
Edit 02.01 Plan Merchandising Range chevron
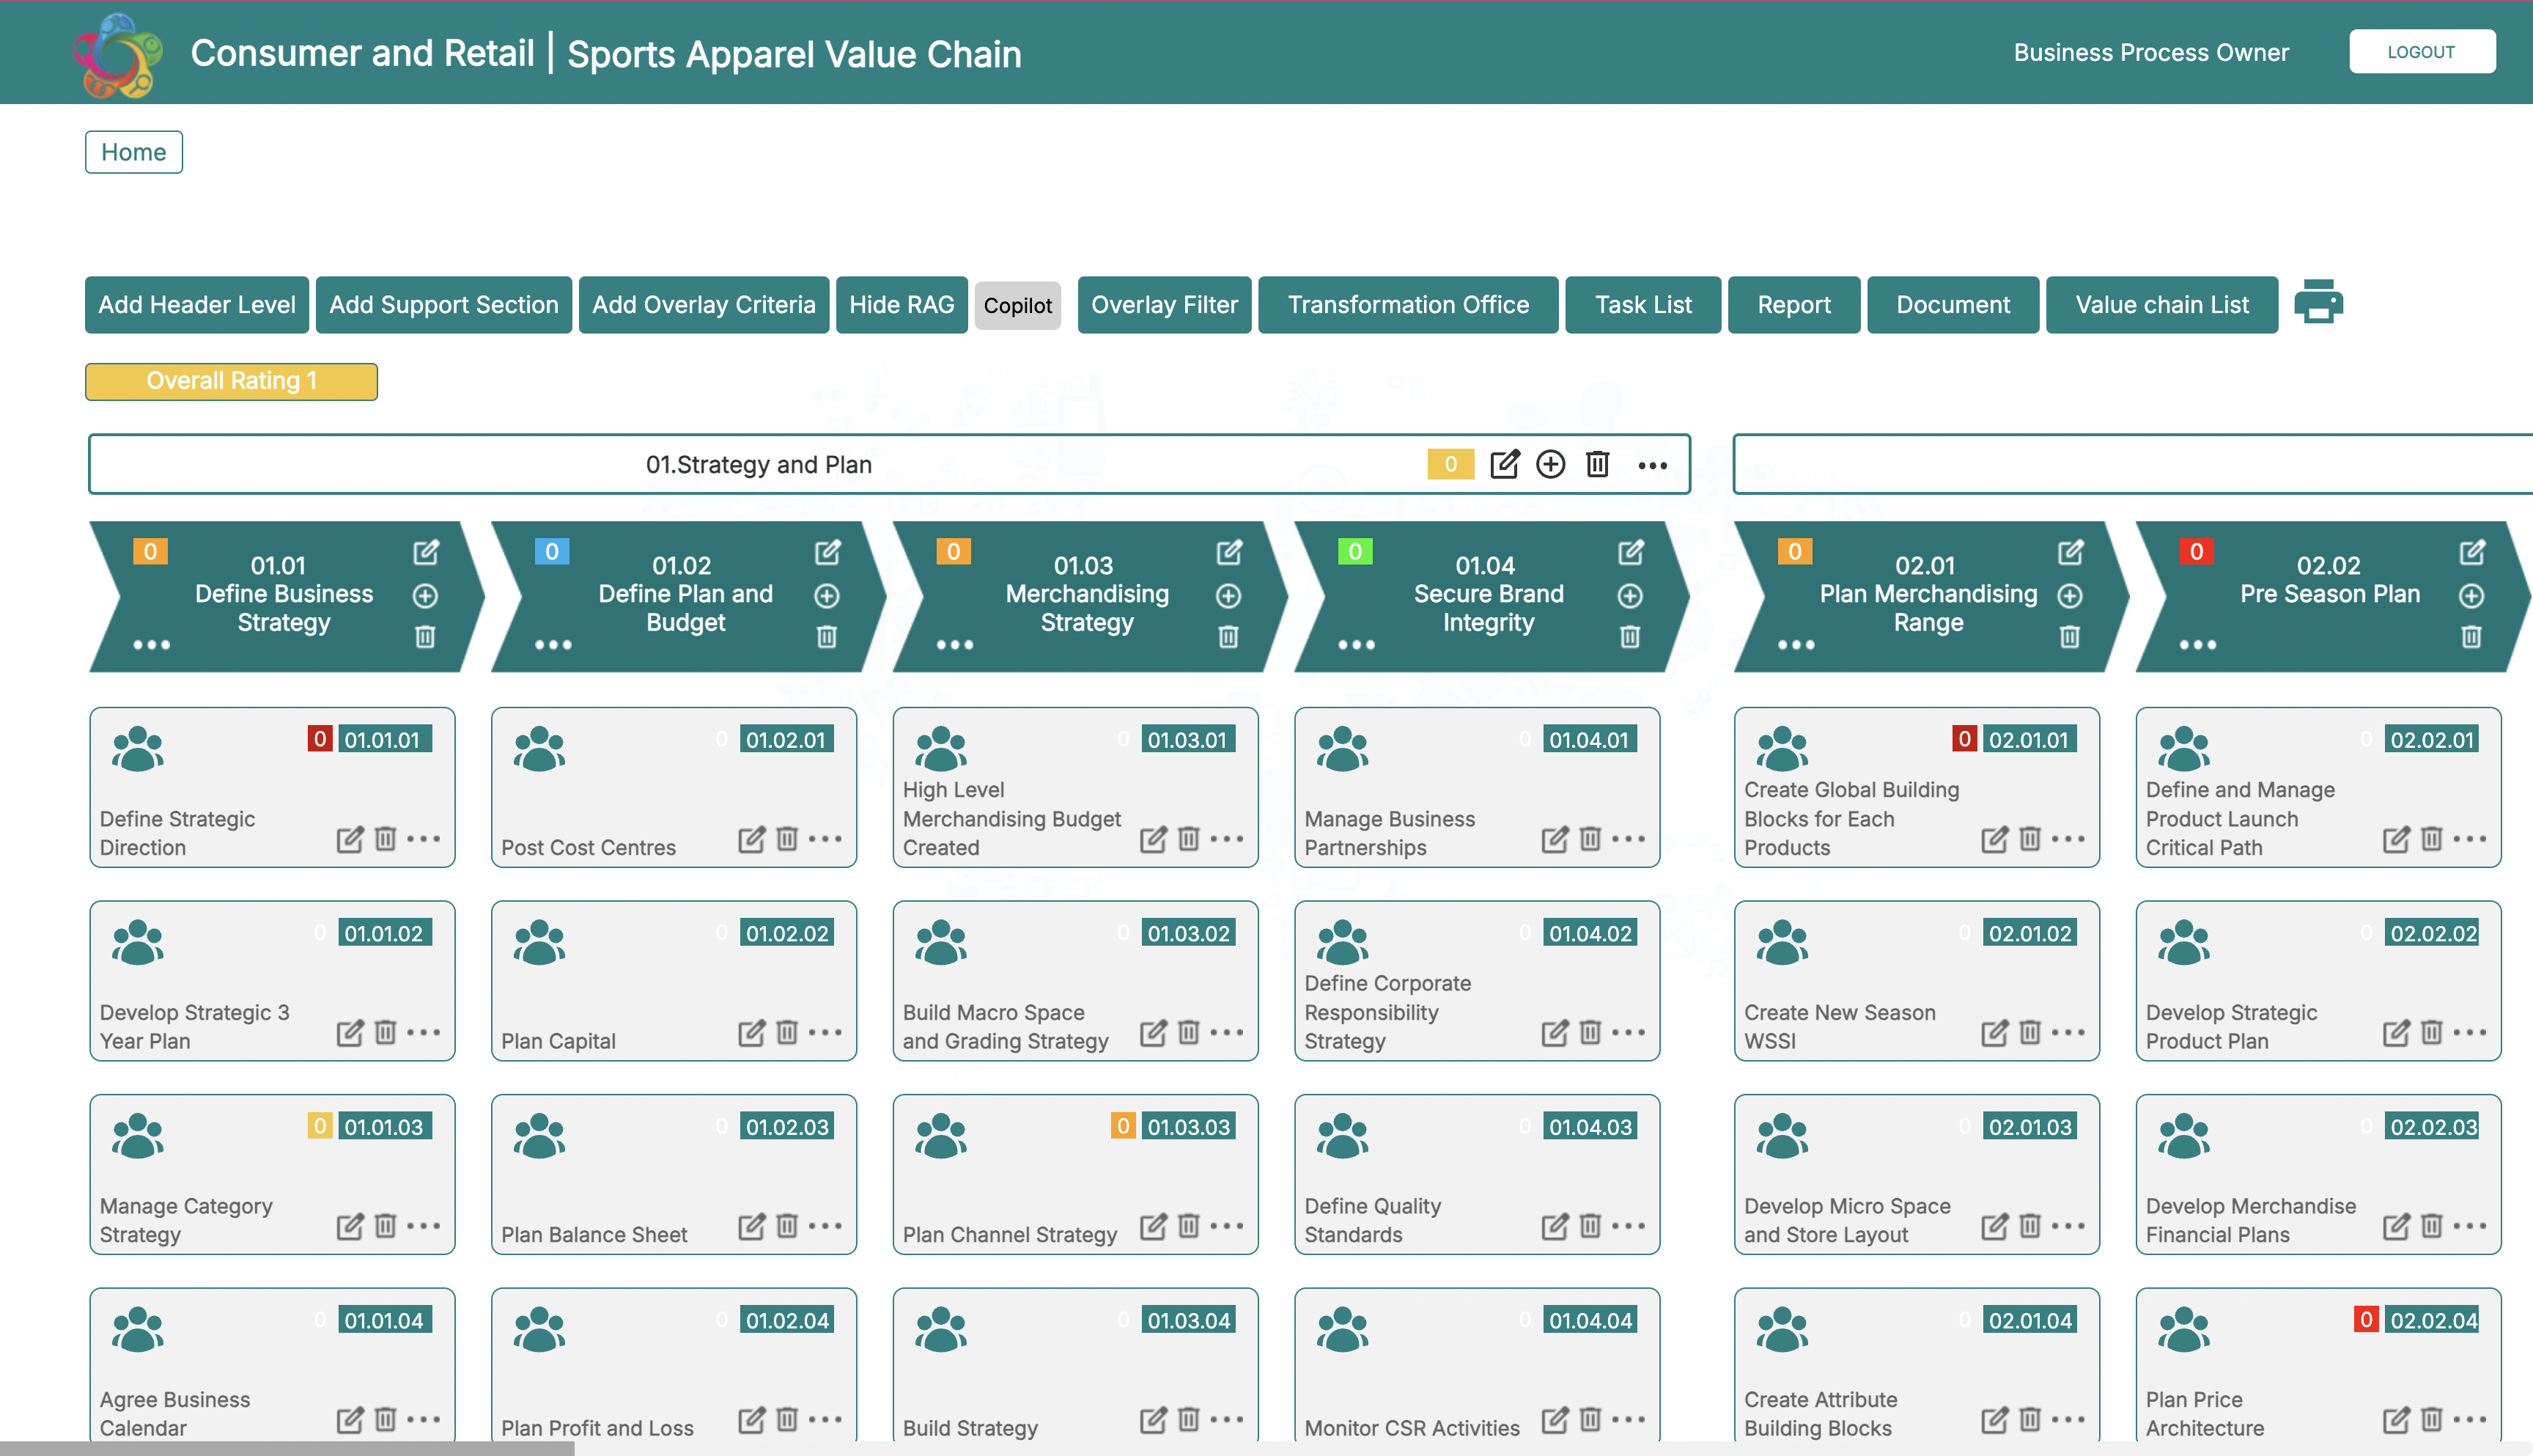point(2071,552)
